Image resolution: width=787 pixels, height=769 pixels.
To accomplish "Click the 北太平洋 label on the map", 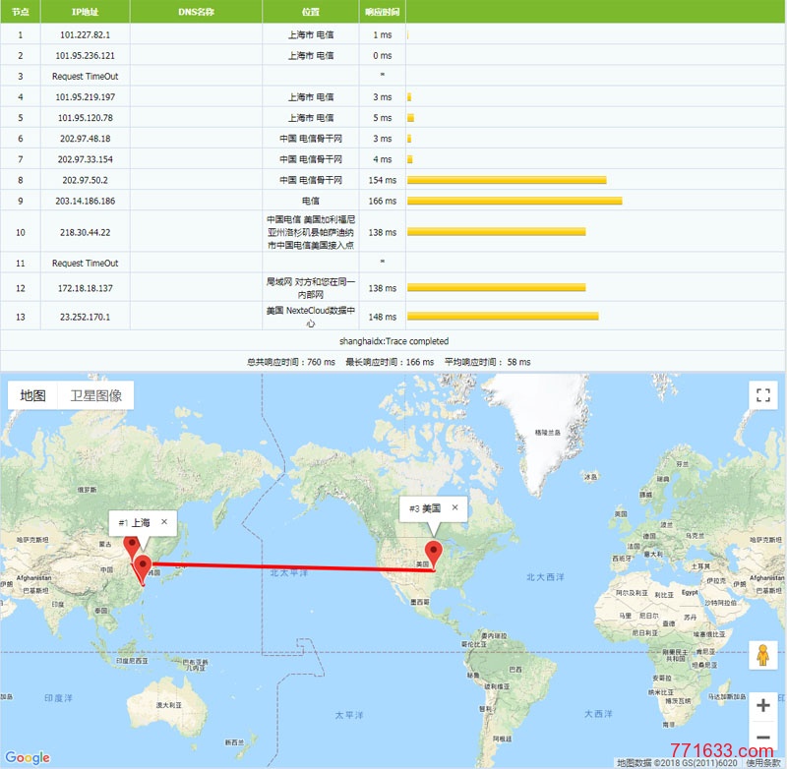I will click(x=288, y=573).
